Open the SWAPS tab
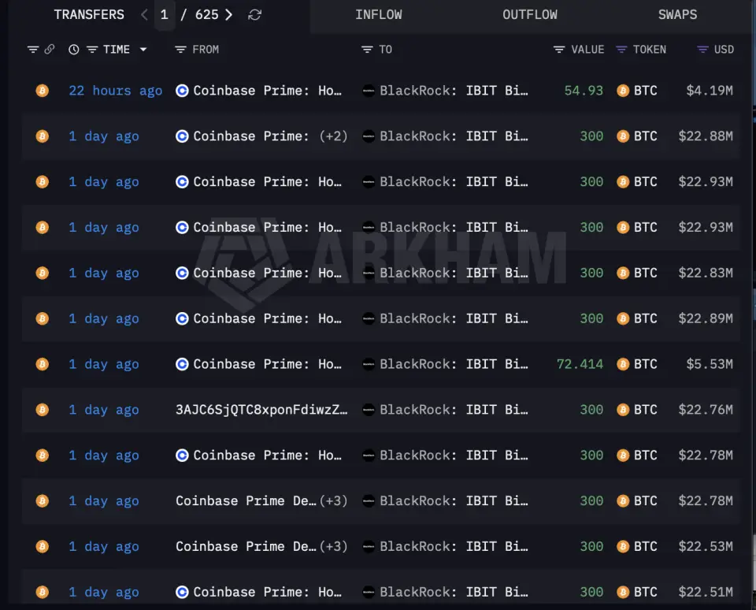Viewport: 756px width, 610px height. (677, 14)
